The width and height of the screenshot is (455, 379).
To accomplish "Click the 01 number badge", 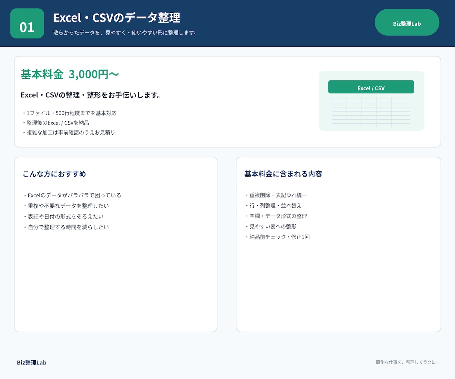I will click(x=27, y=24).
